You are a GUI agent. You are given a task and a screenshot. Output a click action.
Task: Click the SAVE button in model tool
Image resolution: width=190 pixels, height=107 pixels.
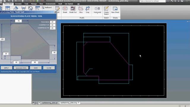pyautogui.click(x=36, y=68)
